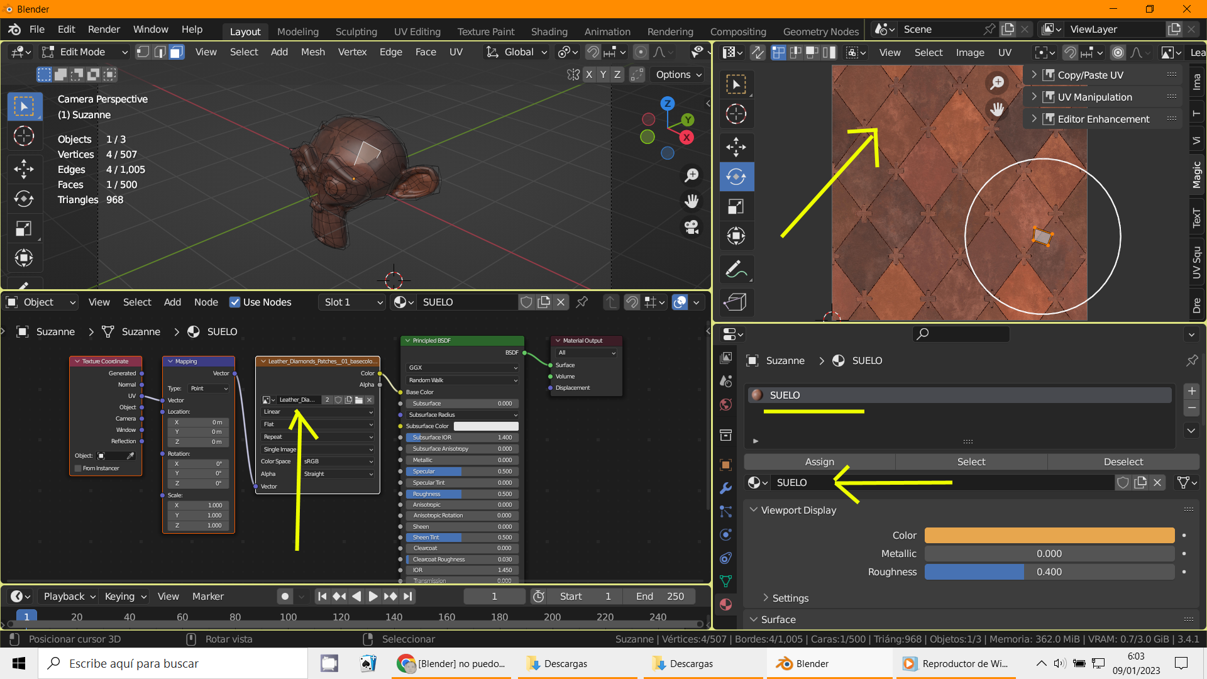Select the Move tool in 3D viewport
This screenshot has height=679, width=1207.
coord(24,168)
